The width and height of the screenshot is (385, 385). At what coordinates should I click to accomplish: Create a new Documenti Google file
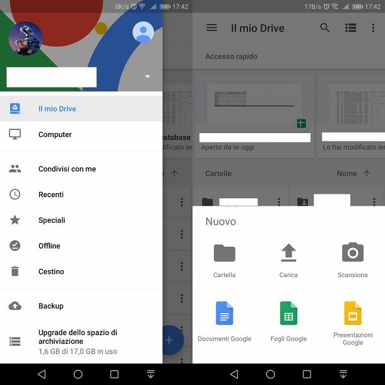click(x=225, y=322)
